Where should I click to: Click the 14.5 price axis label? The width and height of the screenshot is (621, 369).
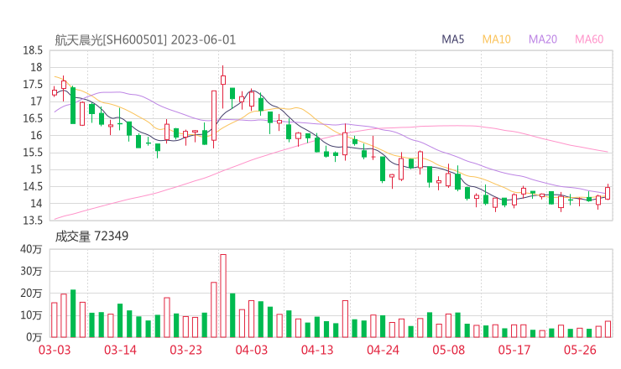[33, 186]
